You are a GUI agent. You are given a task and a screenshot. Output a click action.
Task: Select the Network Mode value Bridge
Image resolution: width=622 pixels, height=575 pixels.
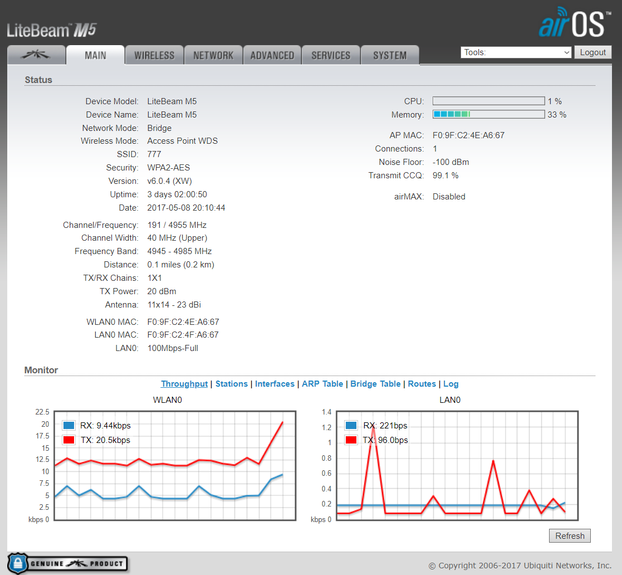pyautogui.click(x=159, y=128)
